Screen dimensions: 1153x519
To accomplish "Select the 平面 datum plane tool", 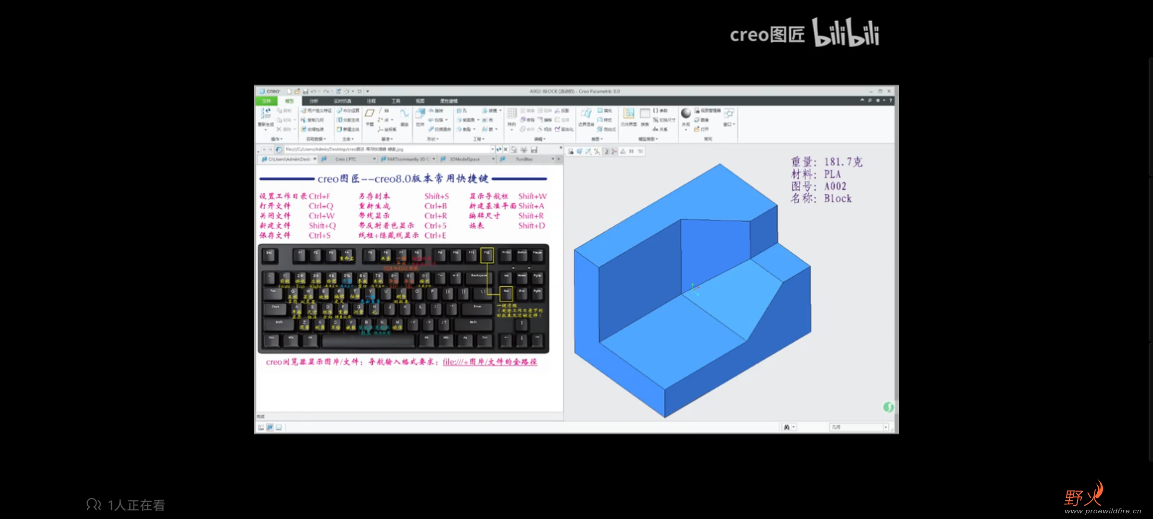I will (x=369, y=117).
